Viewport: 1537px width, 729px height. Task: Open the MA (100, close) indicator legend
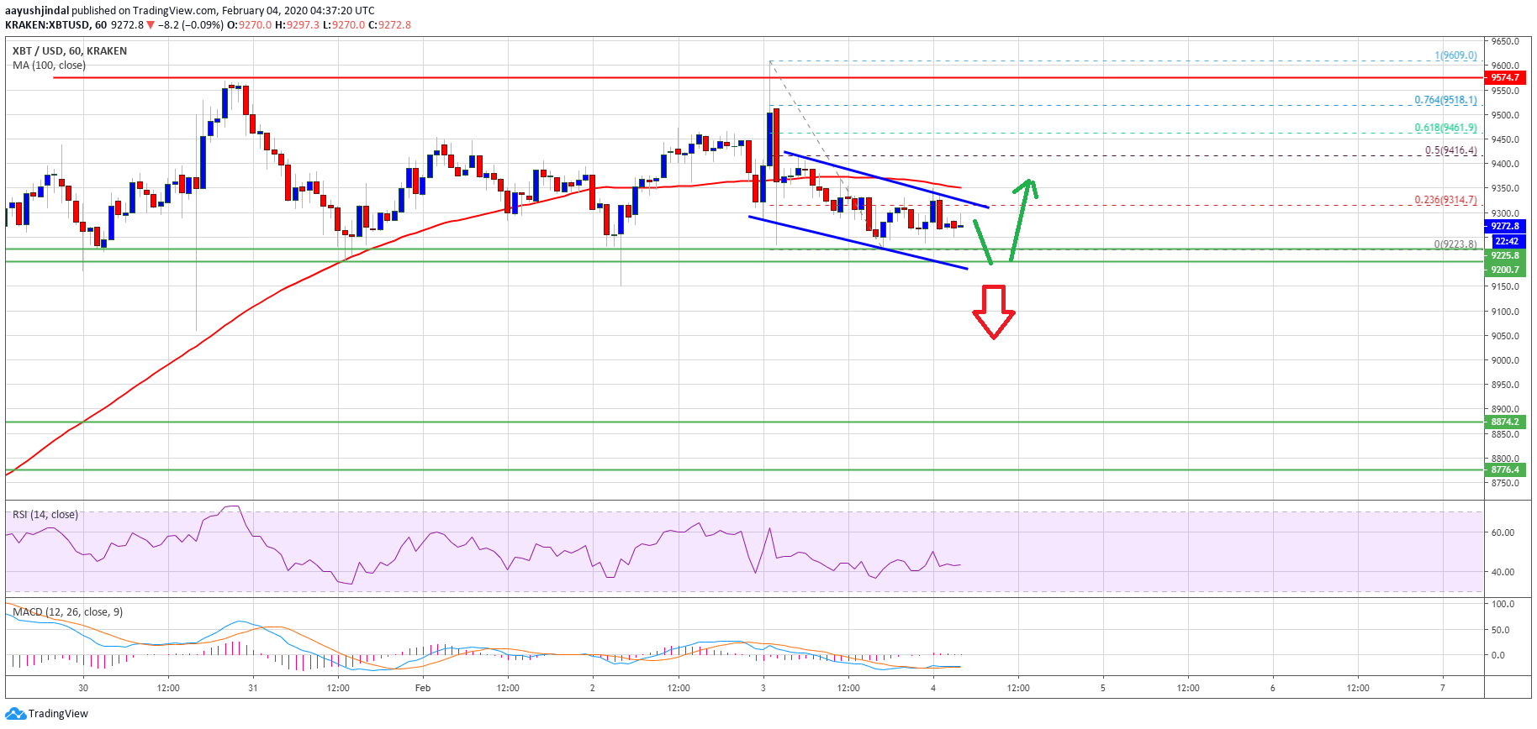coord(49,66)
